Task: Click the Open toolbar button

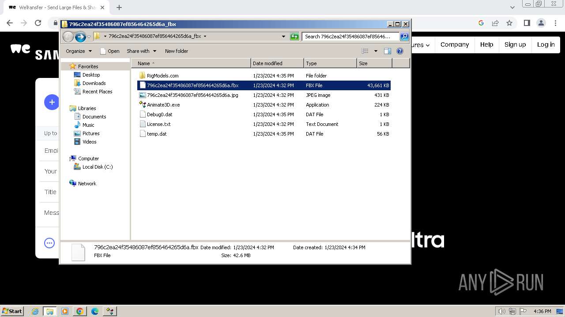Action: point(110,51)
